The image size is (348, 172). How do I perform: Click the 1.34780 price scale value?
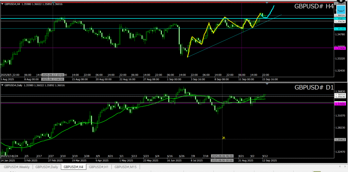pyautogui.click(x=341, y=34)
